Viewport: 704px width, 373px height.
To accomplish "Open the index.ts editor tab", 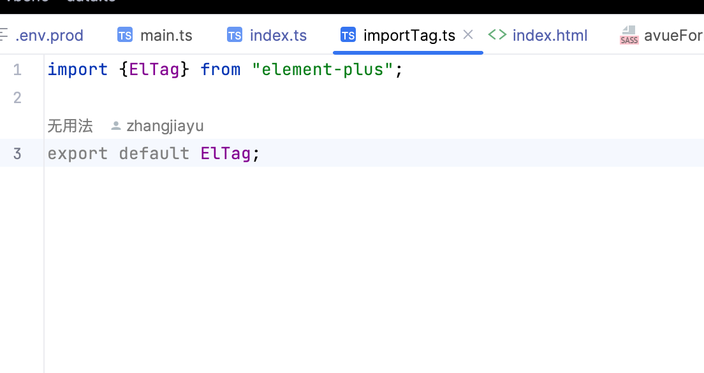I will pyautogui.click(x=278, y=36).
